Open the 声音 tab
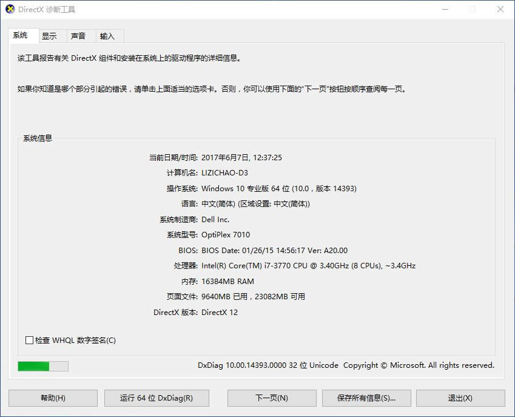515x417 pixels. click(x=78, y=36)
